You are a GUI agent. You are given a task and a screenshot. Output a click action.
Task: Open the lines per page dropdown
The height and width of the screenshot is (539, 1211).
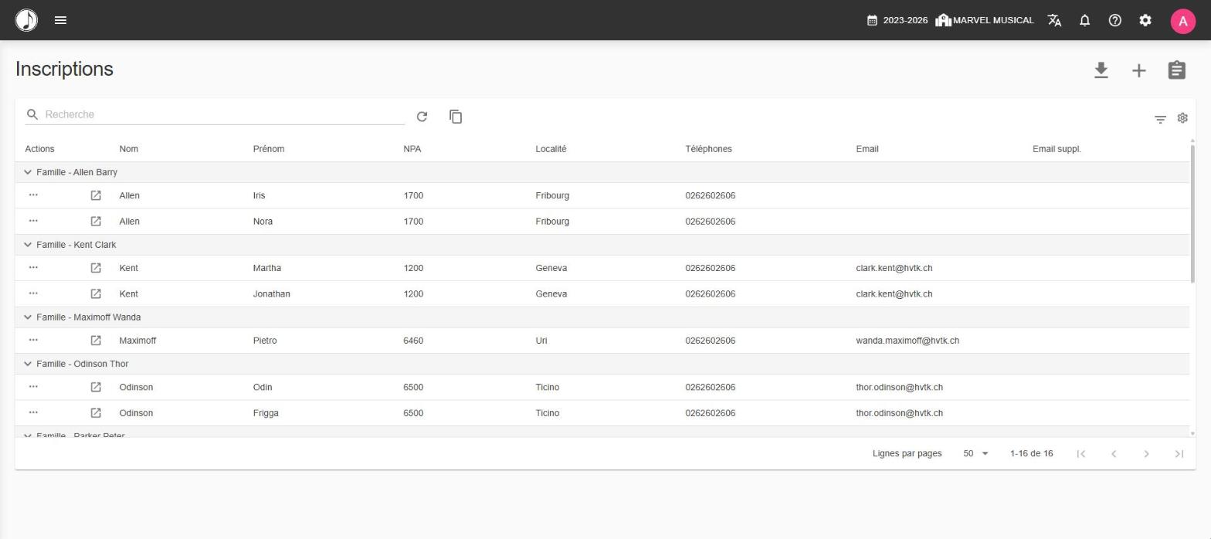coord(976,454)
